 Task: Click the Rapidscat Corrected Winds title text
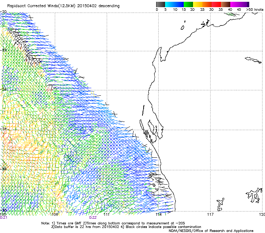click(x=63, y=6)
